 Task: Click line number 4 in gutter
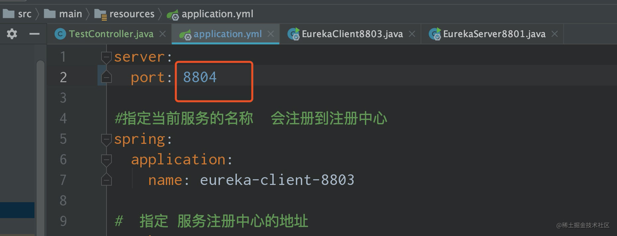point(63,119)
